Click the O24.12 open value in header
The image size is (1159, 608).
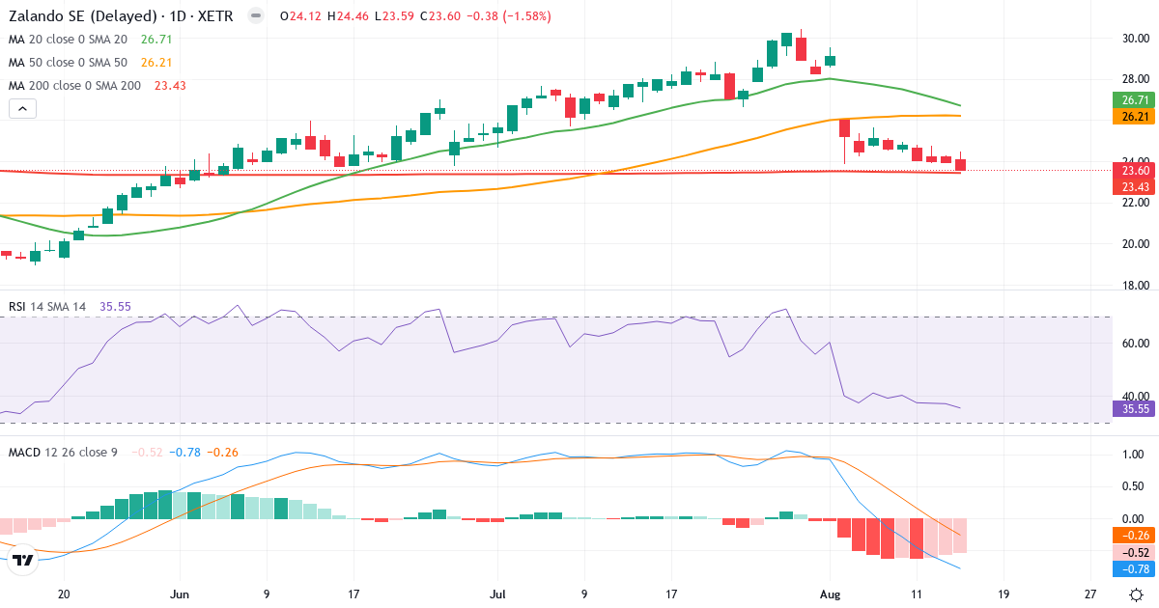(300, 16)
